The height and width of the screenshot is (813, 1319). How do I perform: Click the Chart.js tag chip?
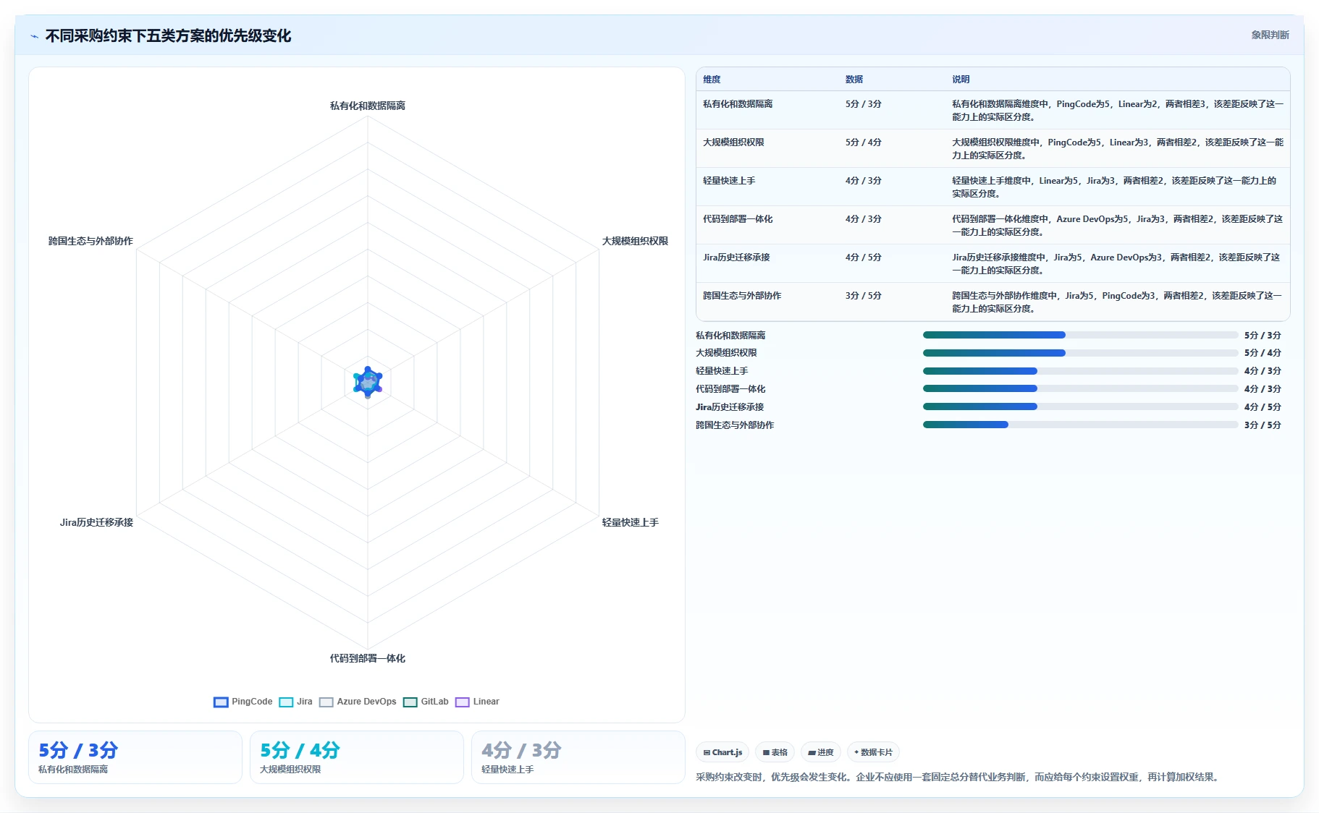click(722, 752)
